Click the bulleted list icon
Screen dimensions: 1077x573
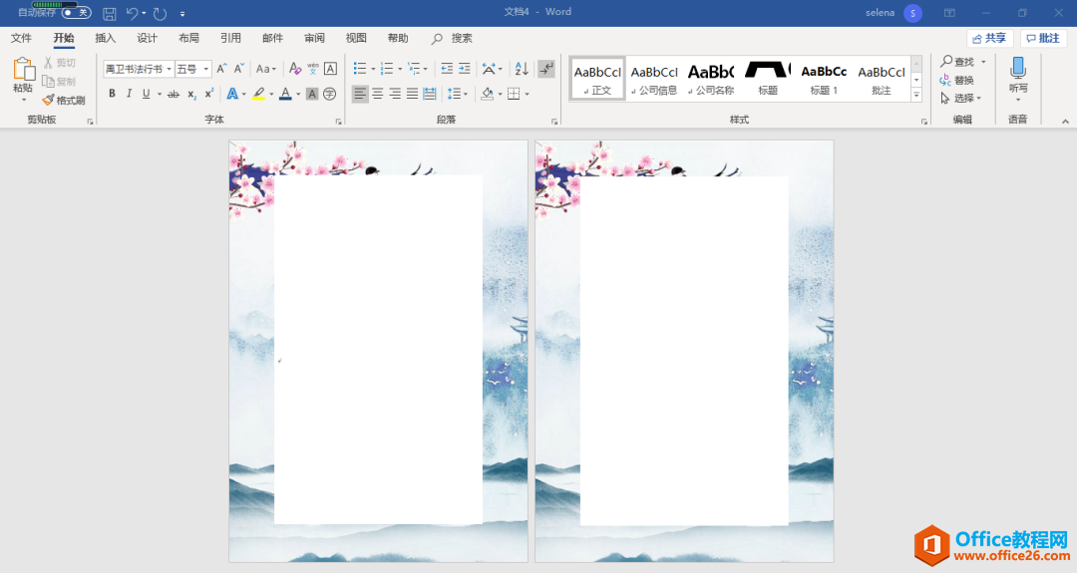[360, 69]
